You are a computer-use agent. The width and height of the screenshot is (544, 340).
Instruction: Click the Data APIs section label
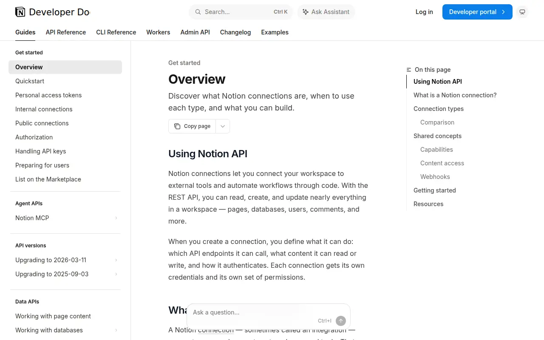pos(27,302)
